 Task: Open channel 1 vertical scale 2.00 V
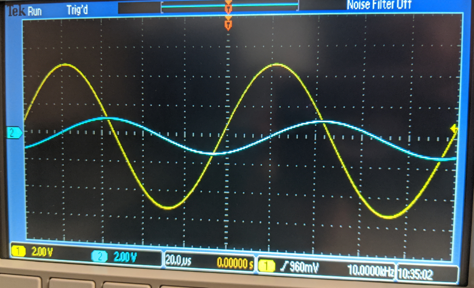click(x=42, y=252)
